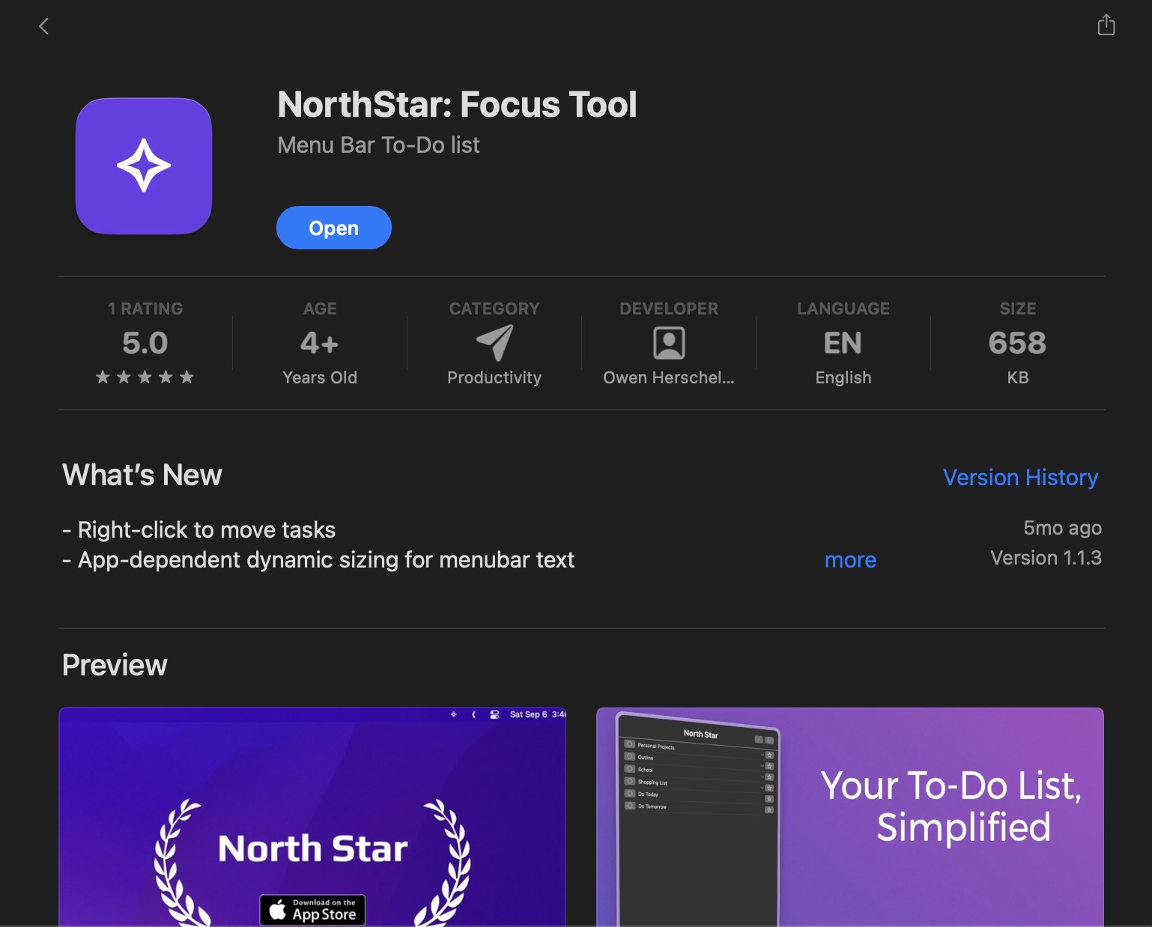Click the Productivity category label
The width and height of the screenshot is (1152, 927).
click(494, 377)
